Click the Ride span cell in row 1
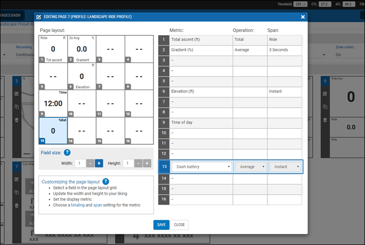This screenshot has width=365, height=245. pyautogui.click(x=285, y=40)
